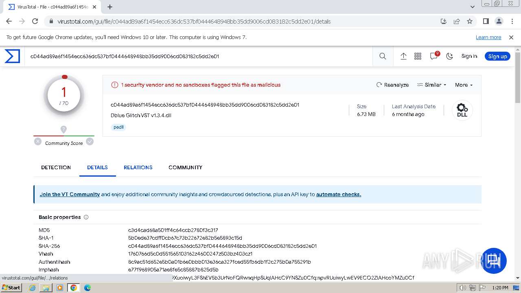Click the Vhash value

(x=190, y=254)
